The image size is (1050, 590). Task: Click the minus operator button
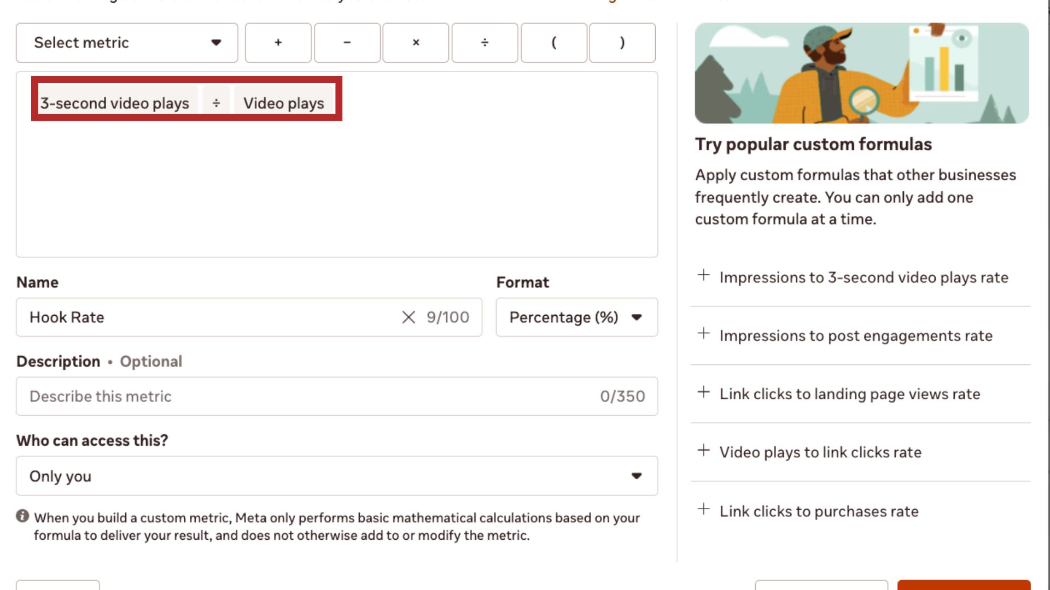tap(347, 43)
